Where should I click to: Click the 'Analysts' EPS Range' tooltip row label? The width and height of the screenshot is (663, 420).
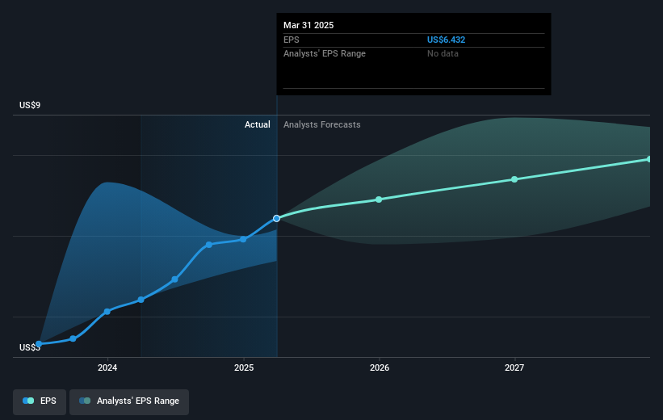tap(325, 54)
